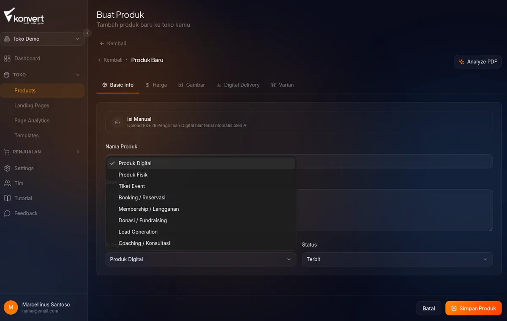Click the robot icon beside Isi Manual

(117, 122)
